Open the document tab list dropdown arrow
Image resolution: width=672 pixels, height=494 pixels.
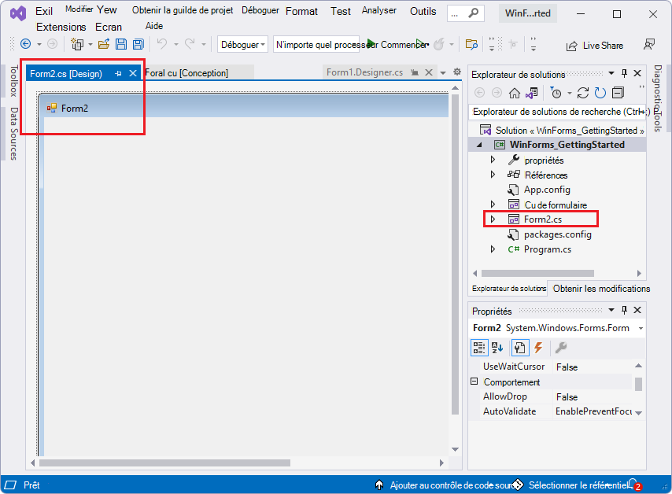tap(443, 72)
